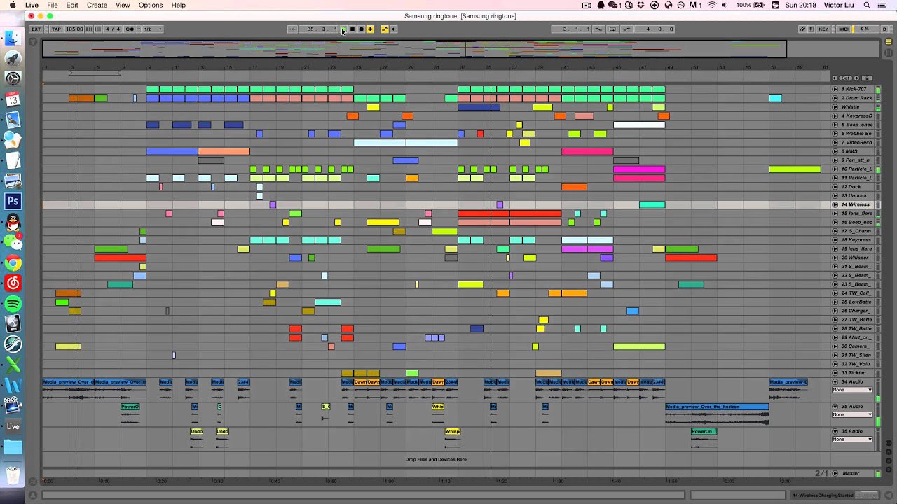Toggle MIDI map mode
Screen dimensions: 897x504
click(844, 29)
